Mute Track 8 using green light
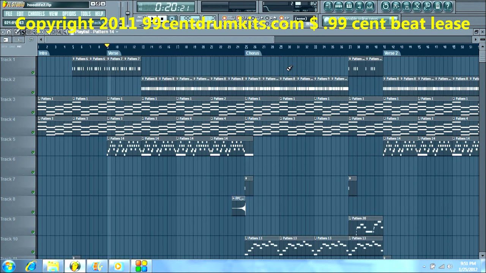Viewport: 486px width, 273px height. [x=33, y=212]
